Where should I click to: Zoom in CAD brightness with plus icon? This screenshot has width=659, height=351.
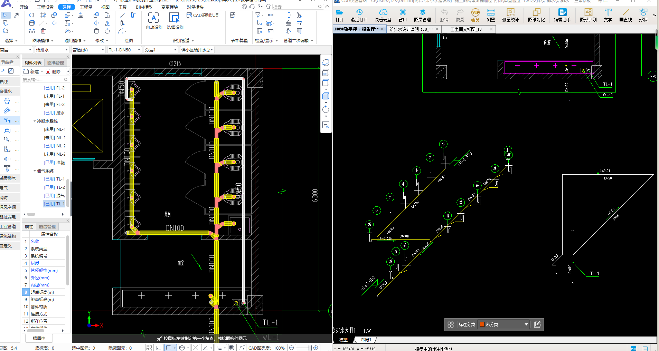click(x=316, y=348)
